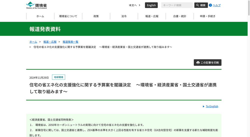Select 申請・手続き in the navigation bar
This screenshot has width=250, height=137.
(x=207, y=16)
